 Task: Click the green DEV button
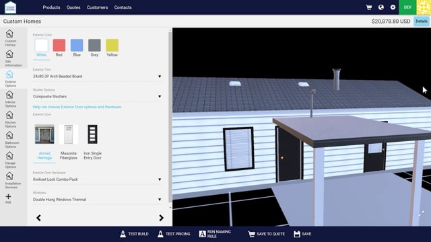coord(407,7)
